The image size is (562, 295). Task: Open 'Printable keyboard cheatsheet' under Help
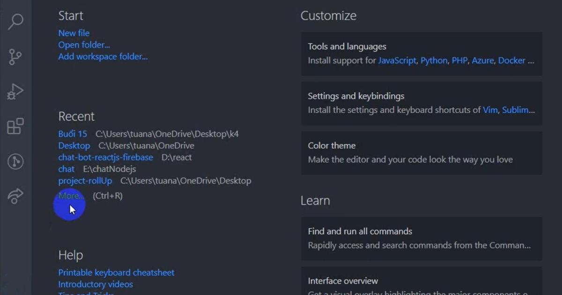pos(116,272)
